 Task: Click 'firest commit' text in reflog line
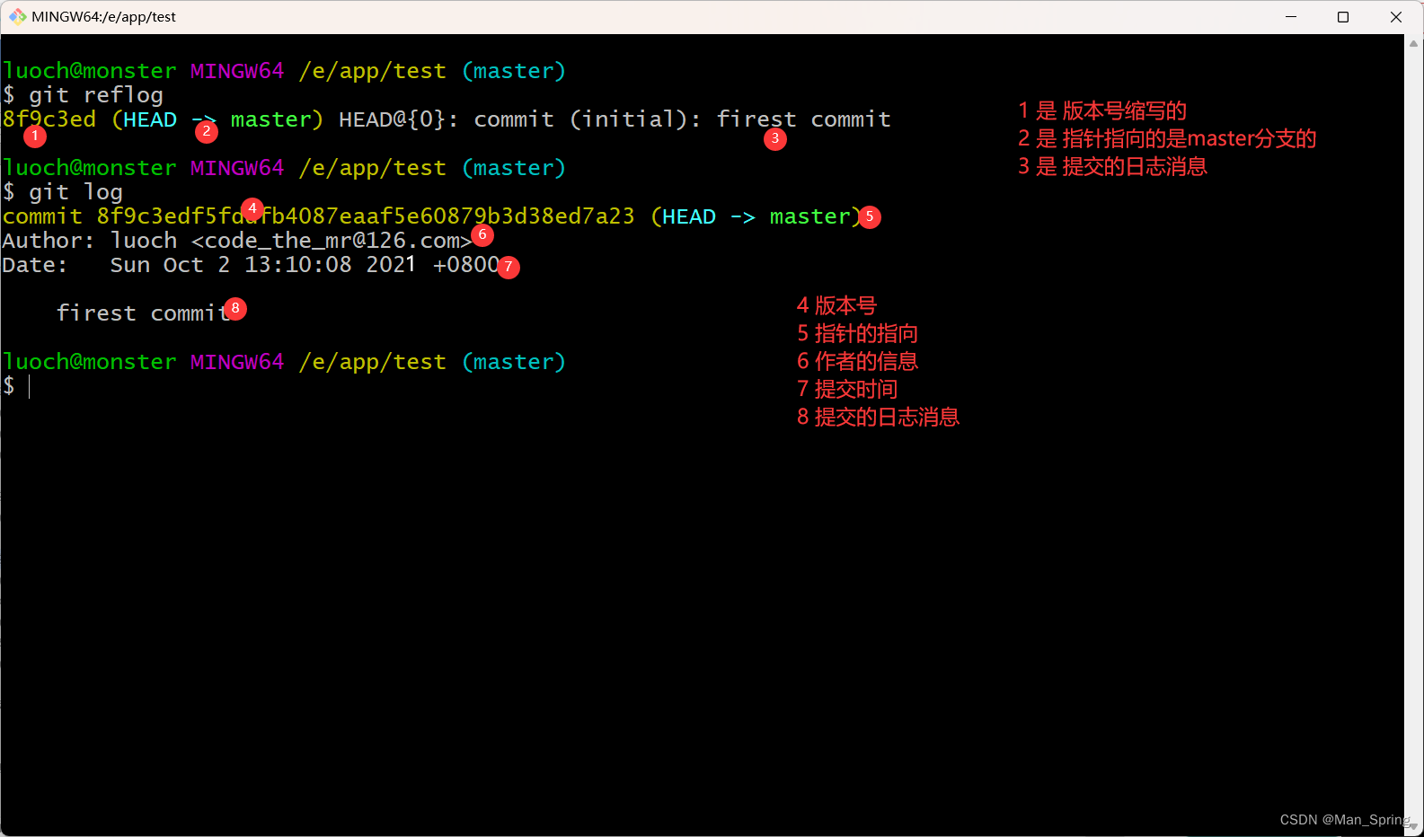804,119
